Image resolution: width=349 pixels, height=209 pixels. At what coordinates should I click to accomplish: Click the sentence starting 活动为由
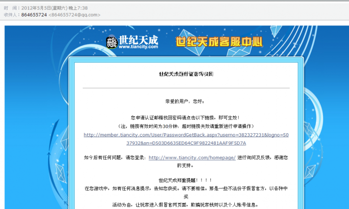pyautogui.click(x=185, y=205)
